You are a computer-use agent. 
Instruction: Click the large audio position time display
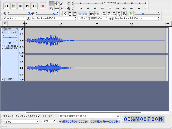tap(143, 119)
